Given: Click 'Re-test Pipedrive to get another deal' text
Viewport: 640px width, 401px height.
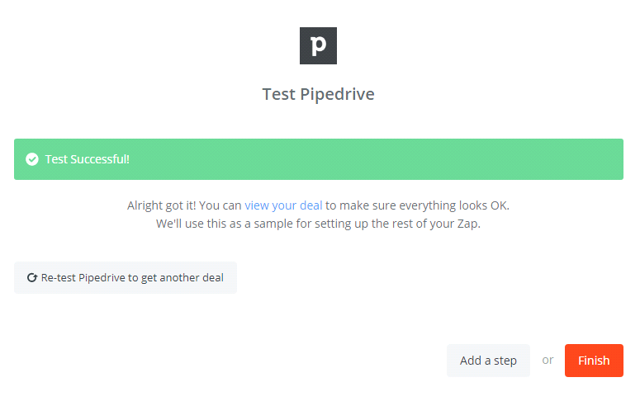Looking at the screenshot, I should point(132,278).
